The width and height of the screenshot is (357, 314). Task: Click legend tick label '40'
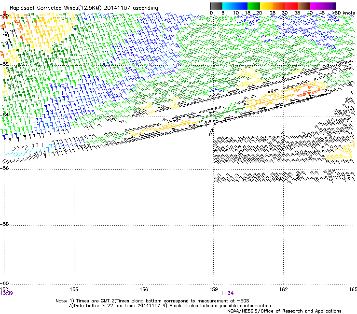pos(310,13)
